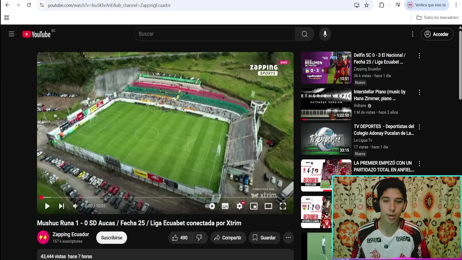
Task: Go back using browser back arrow
Action: [7, 5]
